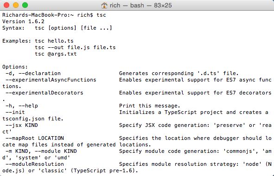Image resolution: width=274 pixels, height=176 pixels.
Task: Click the 'tsc' command on prompt line
Action: click(x=101, y=15)
